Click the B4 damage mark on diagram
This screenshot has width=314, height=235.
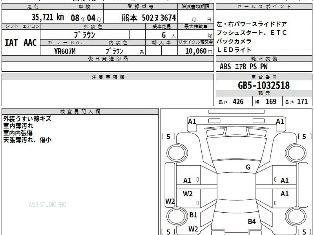pyautogui.click(x=252, y=221)
